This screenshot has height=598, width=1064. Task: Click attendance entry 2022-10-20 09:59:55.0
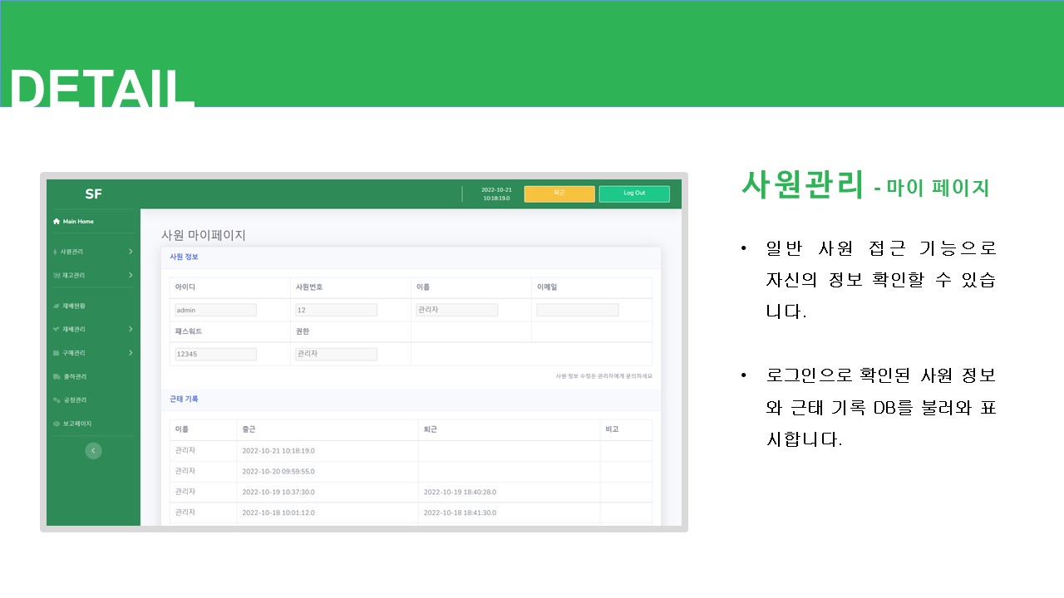click(x=278, y=472)
